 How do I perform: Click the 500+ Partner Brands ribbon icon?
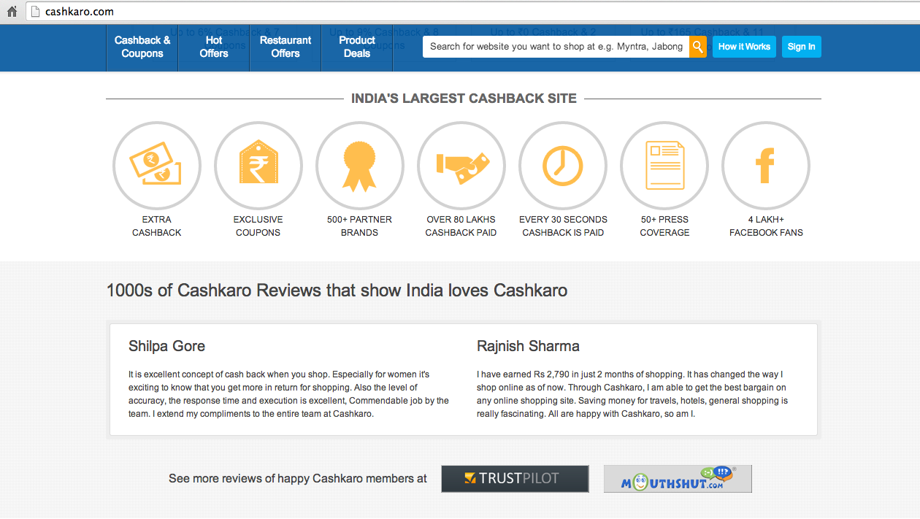[359, 166]
